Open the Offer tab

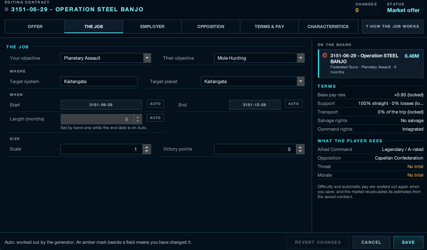point(35,27)
